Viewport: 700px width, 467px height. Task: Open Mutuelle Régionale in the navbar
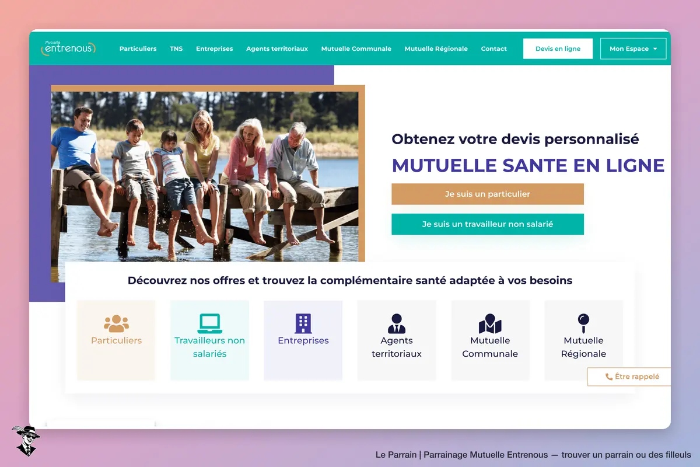[436, 49]
